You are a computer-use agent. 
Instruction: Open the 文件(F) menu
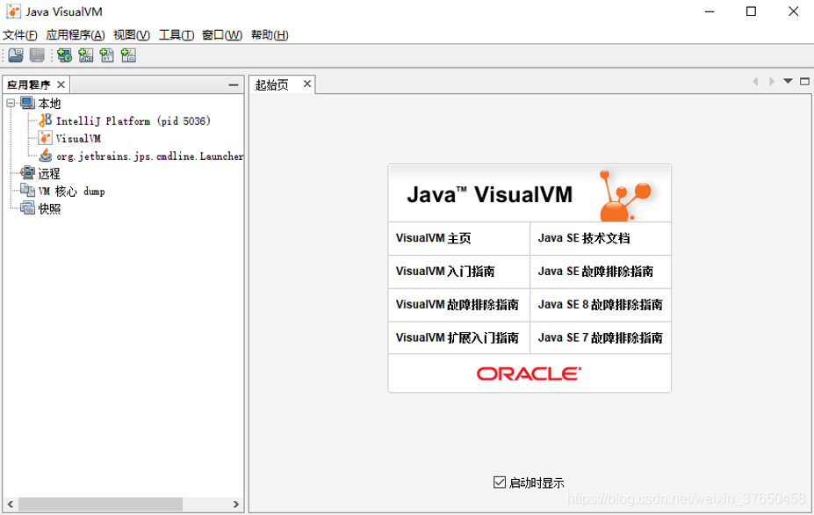(x=19, y=35)
